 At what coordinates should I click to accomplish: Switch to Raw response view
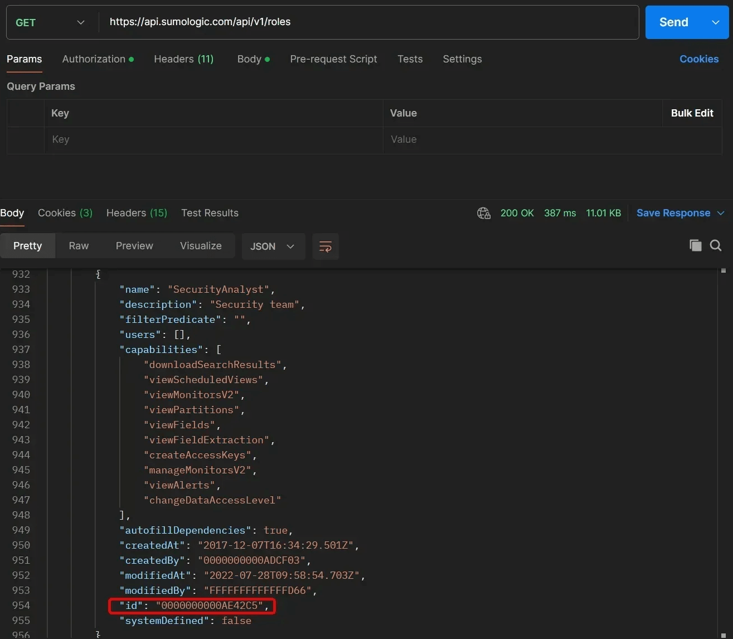point(79,246)
